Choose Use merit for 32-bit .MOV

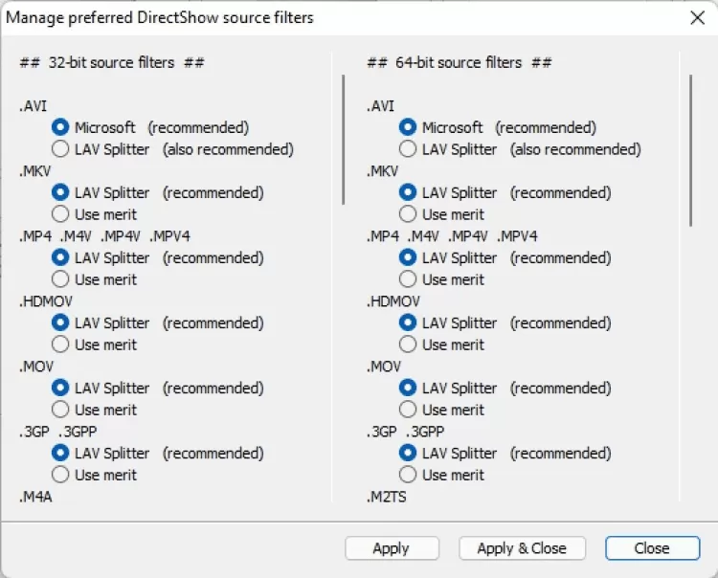coord(60,410)
